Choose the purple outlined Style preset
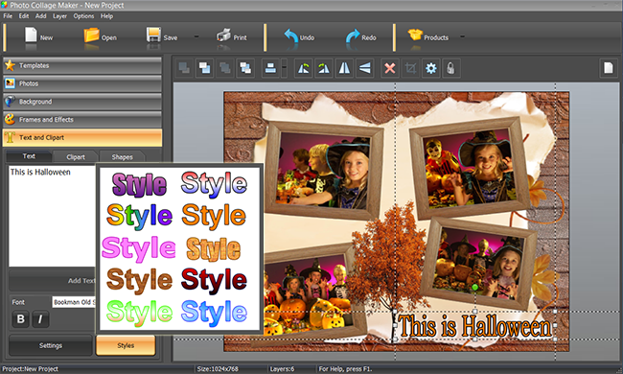 (139, 184)
